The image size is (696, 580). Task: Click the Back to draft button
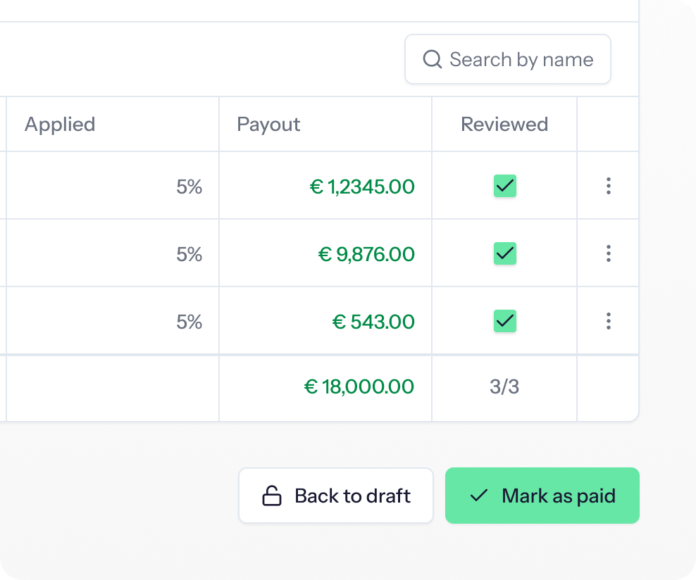[x=335, y=496]
